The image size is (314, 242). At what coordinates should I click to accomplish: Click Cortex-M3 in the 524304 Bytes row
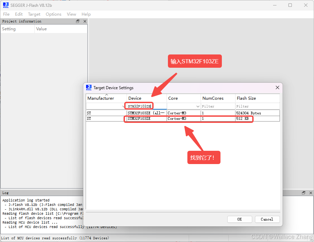pyautogui.click(x=184, y=113)
